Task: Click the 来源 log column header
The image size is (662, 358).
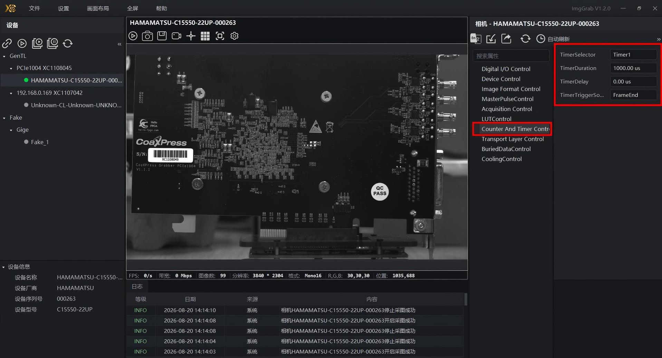Action: tap(252, 299)
